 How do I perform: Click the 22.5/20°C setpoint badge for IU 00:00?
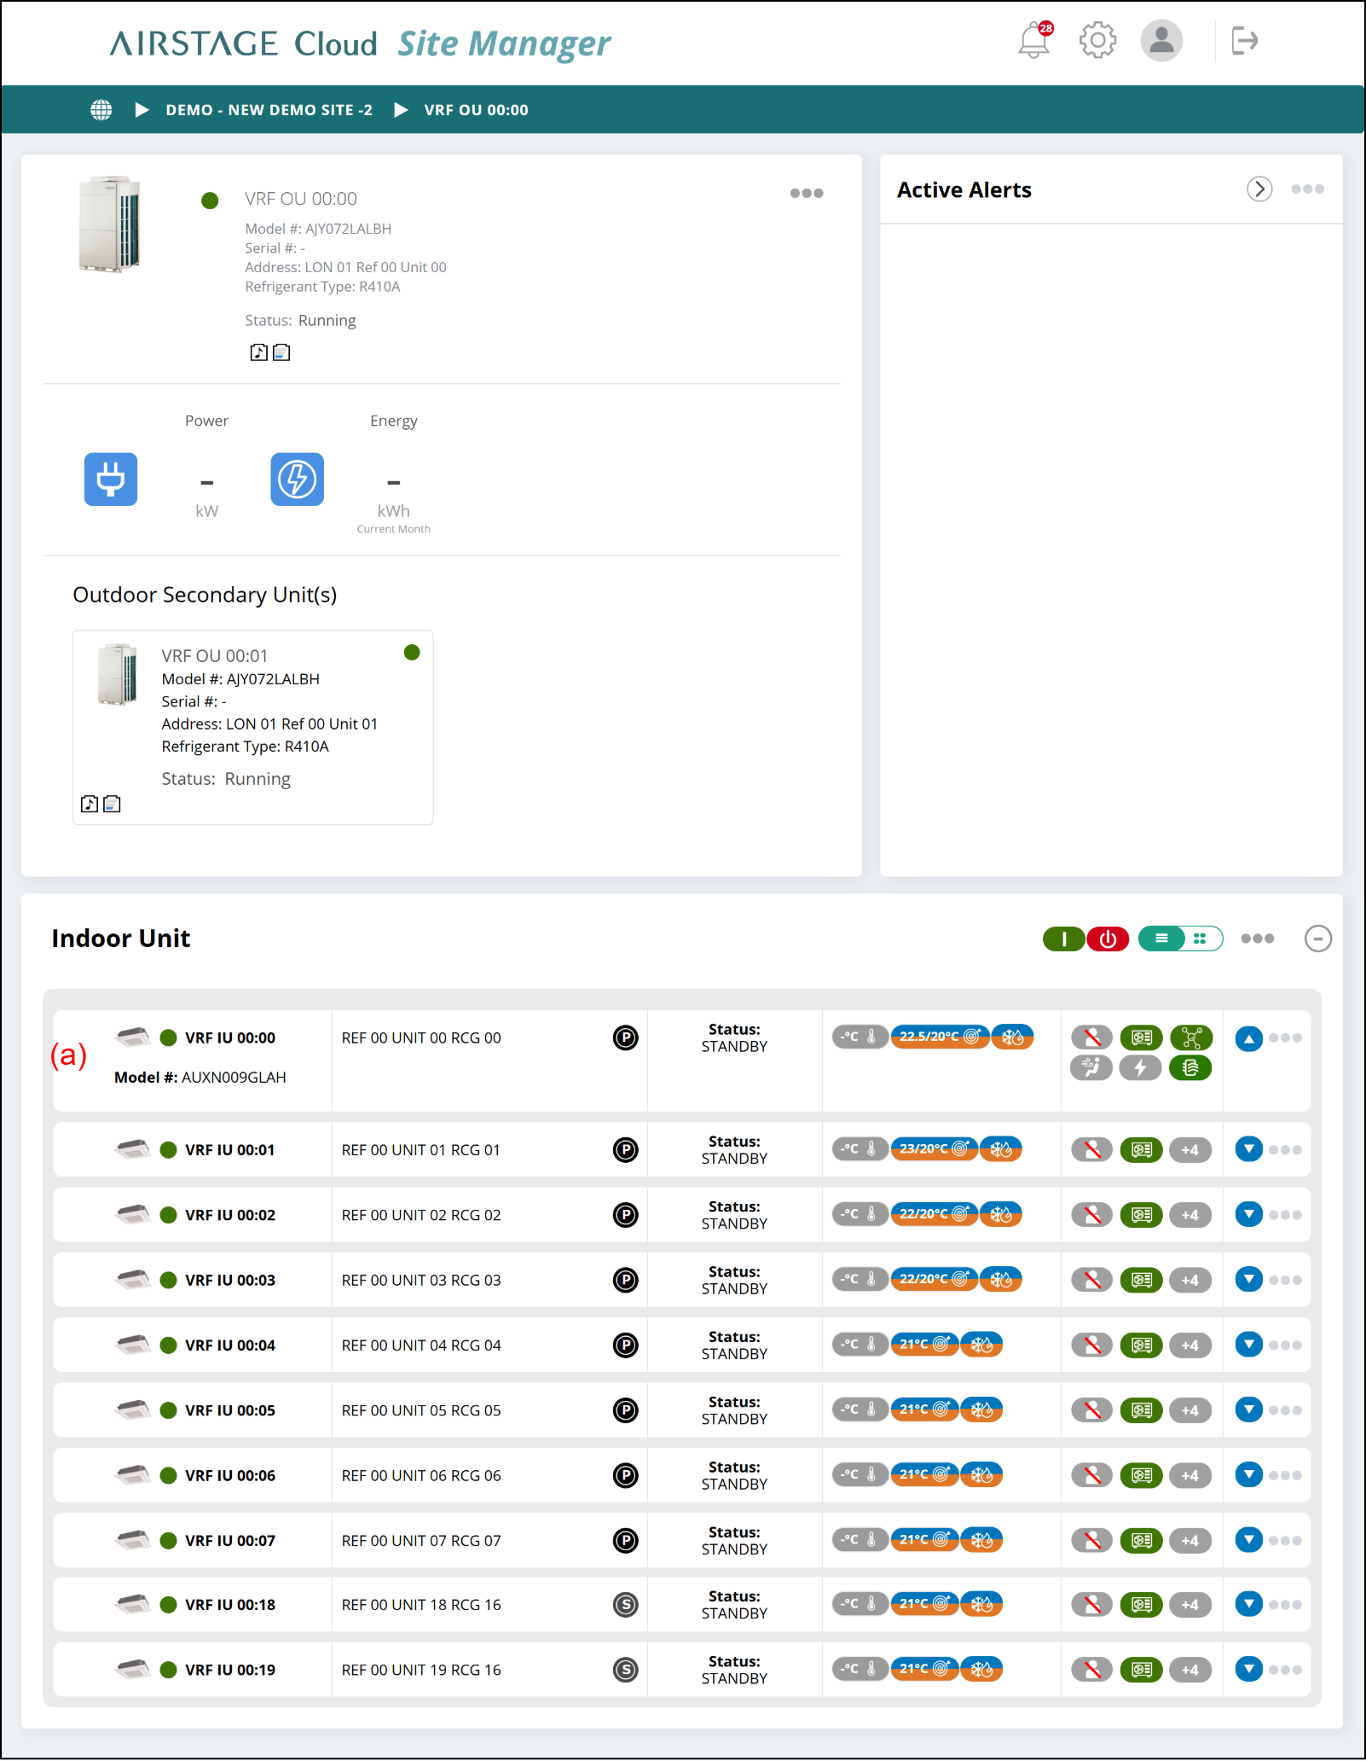pyautogui.click(x=939, y=1037)
